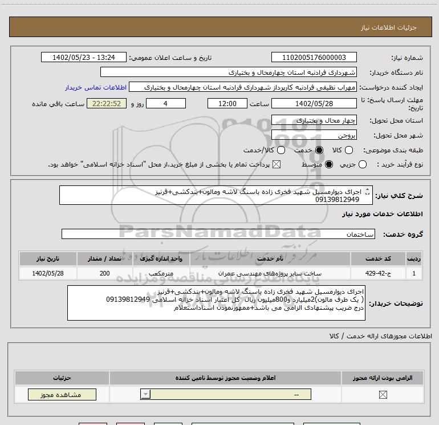
Task: Click the remaining days field showing 4
Action: pos(166,103)
